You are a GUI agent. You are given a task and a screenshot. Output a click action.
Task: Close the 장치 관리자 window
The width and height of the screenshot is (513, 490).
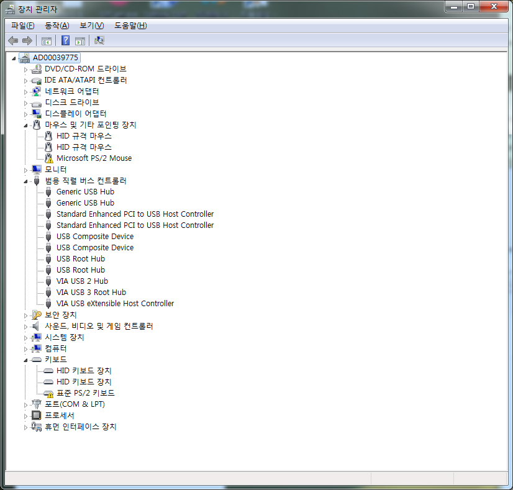[494, 7]
